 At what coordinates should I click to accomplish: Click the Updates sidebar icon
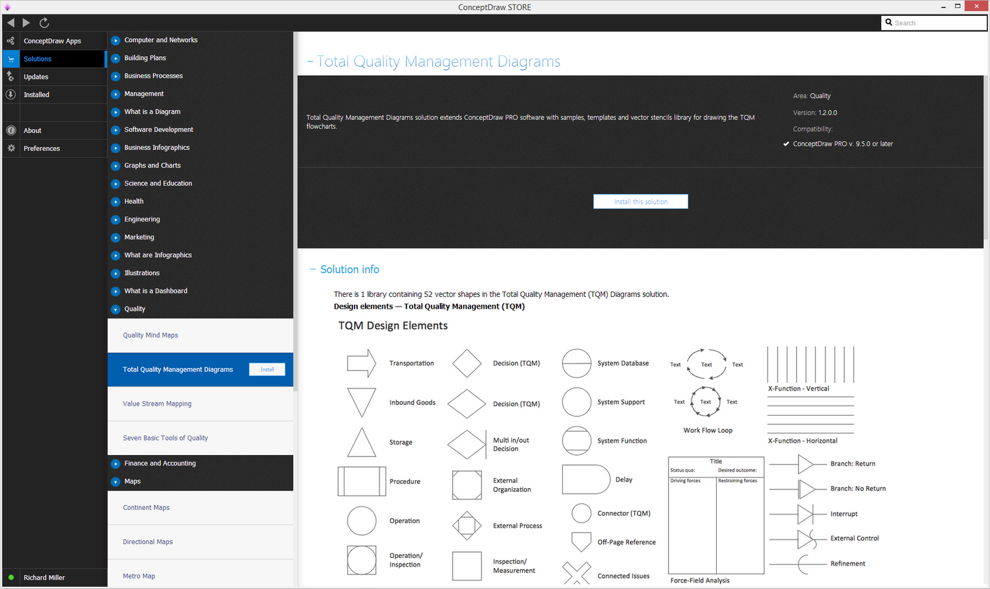[11, 77]
